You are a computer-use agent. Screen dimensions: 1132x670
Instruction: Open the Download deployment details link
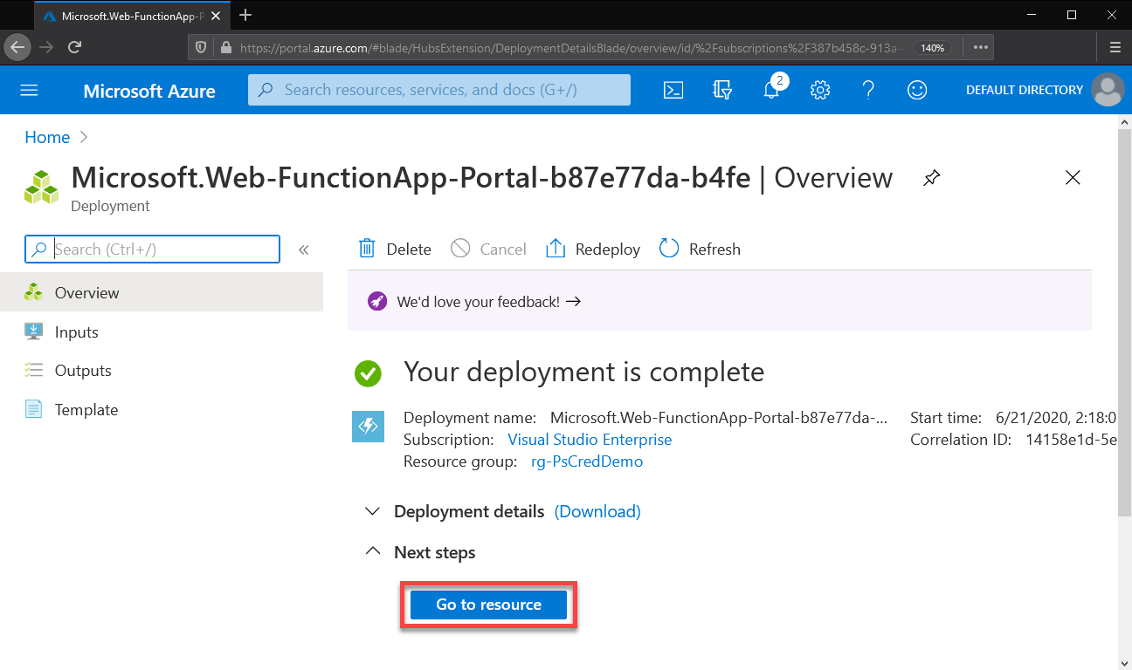(597, 511)
